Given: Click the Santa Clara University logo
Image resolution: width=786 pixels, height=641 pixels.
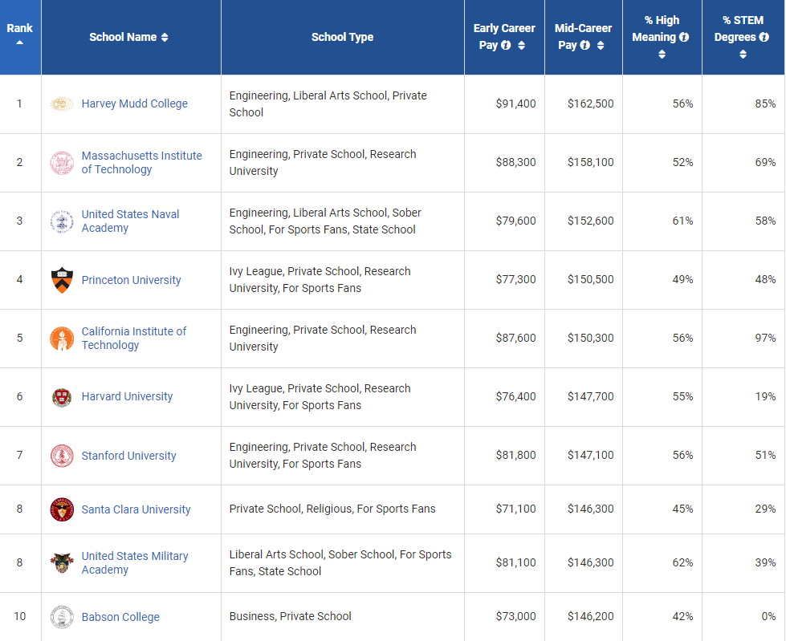Looking at the screenshot, I should point(62,509).
